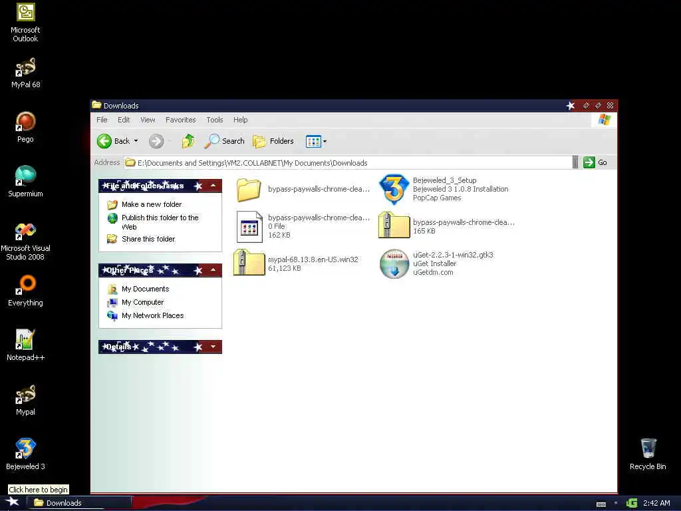
Task: Go to My Computer link
Action: pyautogui.click(x=142, y=302)
